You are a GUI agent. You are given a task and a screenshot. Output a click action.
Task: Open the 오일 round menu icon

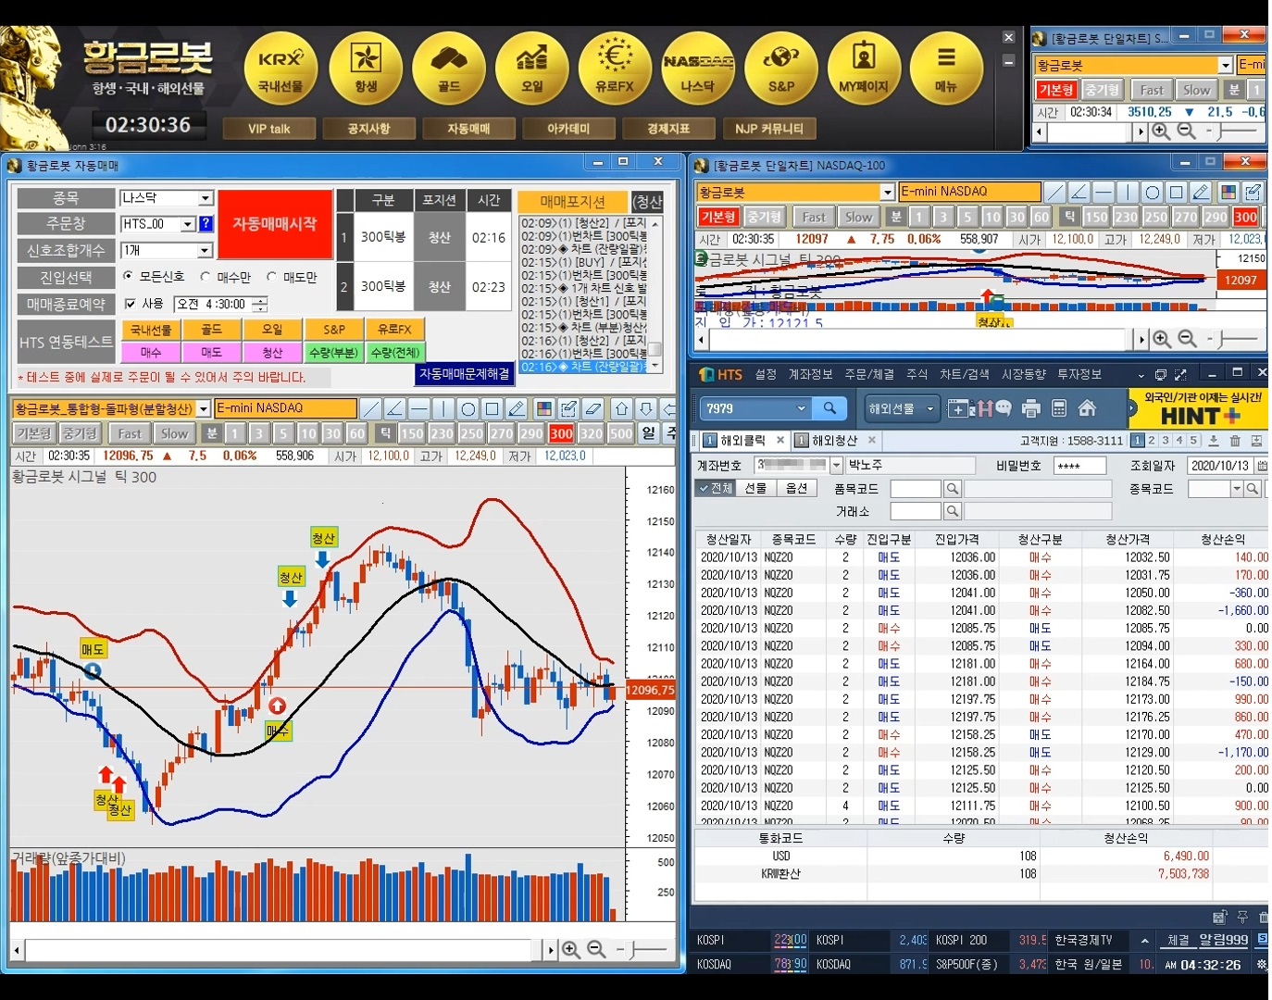pos(532,68)
